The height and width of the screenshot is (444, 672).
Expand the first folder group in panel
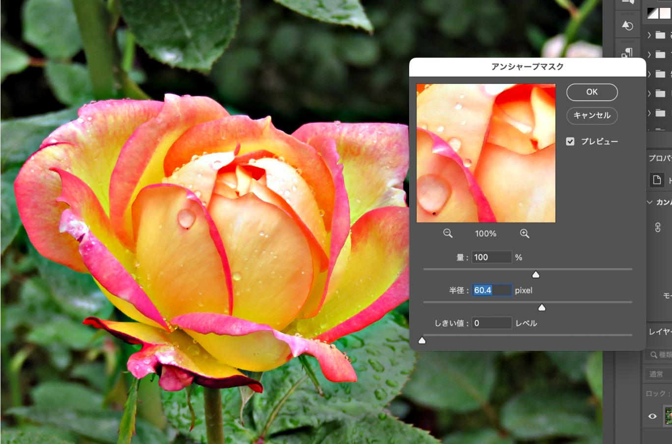pyautogui.click(x=649, y=35)
